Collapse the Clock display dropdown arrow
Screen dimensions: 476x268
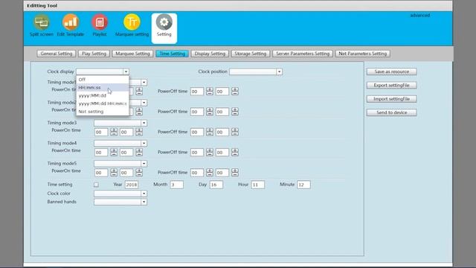point(126,71)
